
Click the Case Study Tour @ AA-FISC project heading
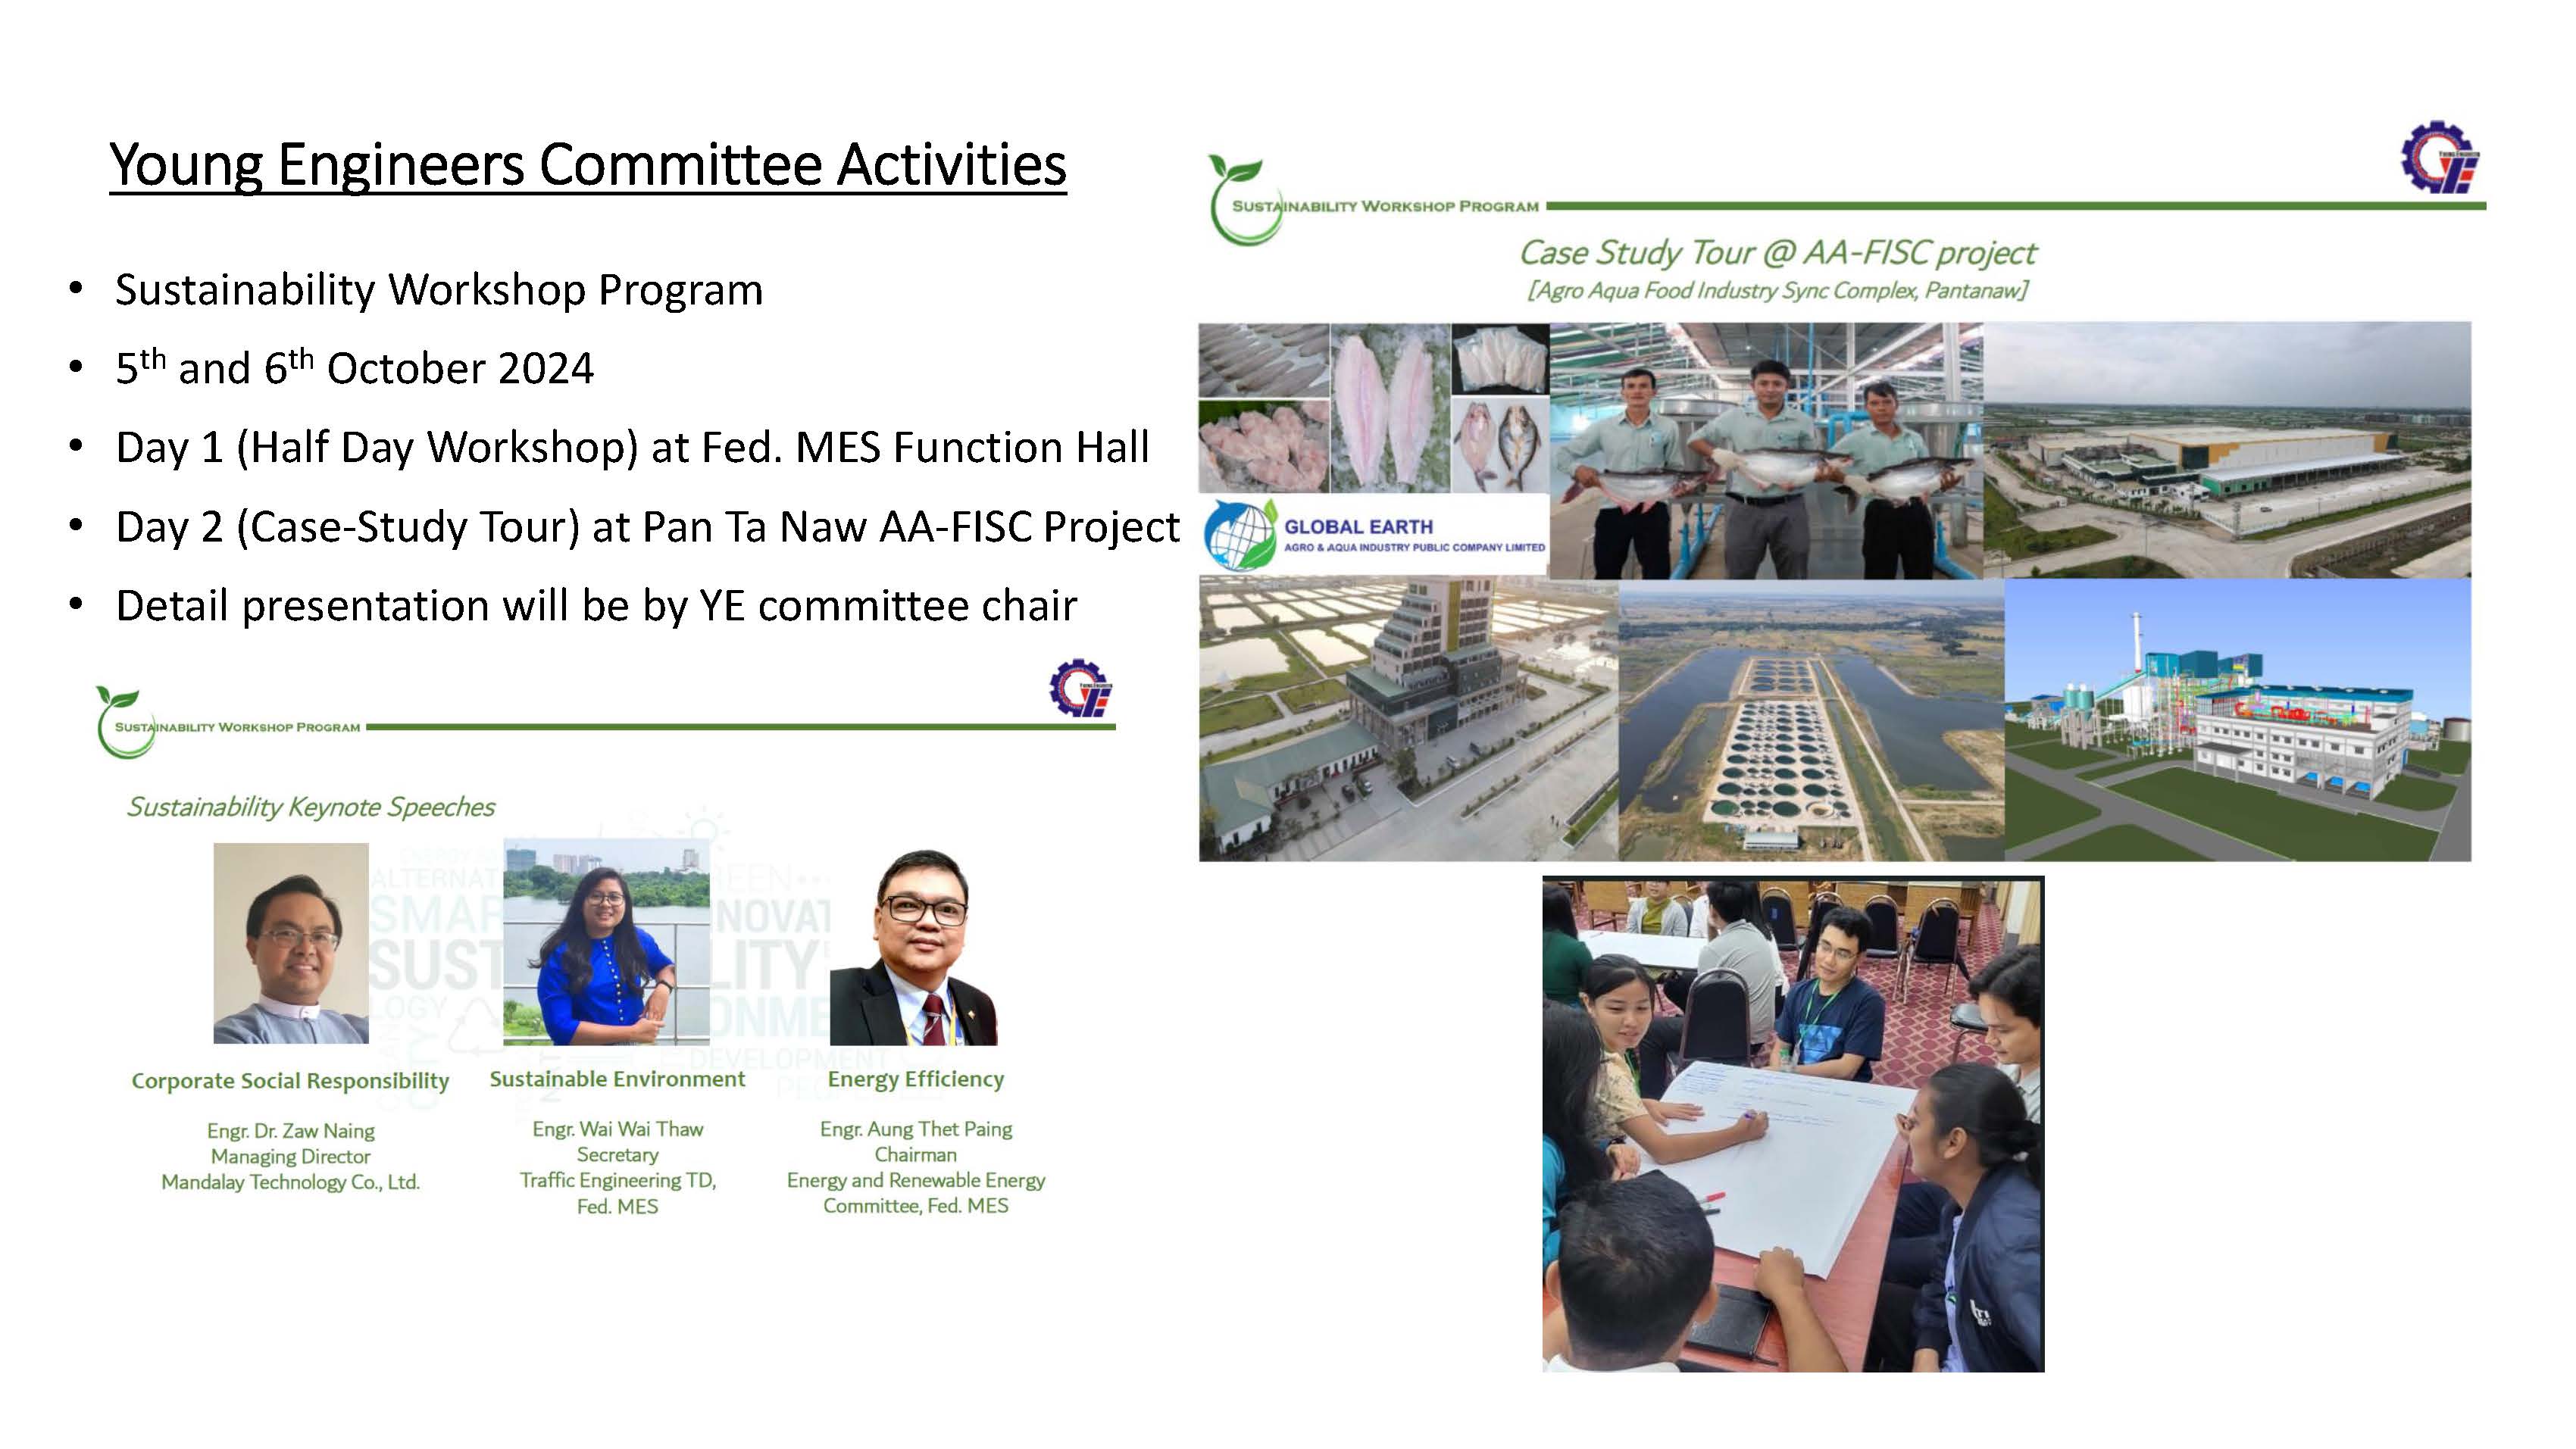tap(1777, 253)
